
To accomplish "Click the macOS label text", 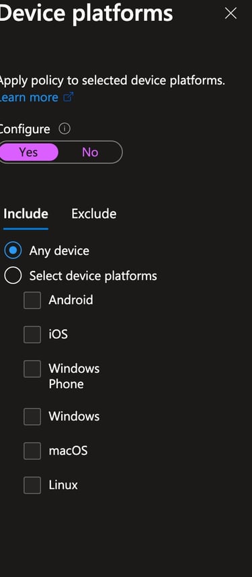I will pos(68,451).
